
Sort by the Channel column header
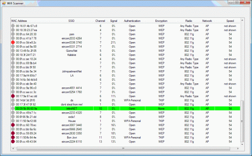point(100,21)
